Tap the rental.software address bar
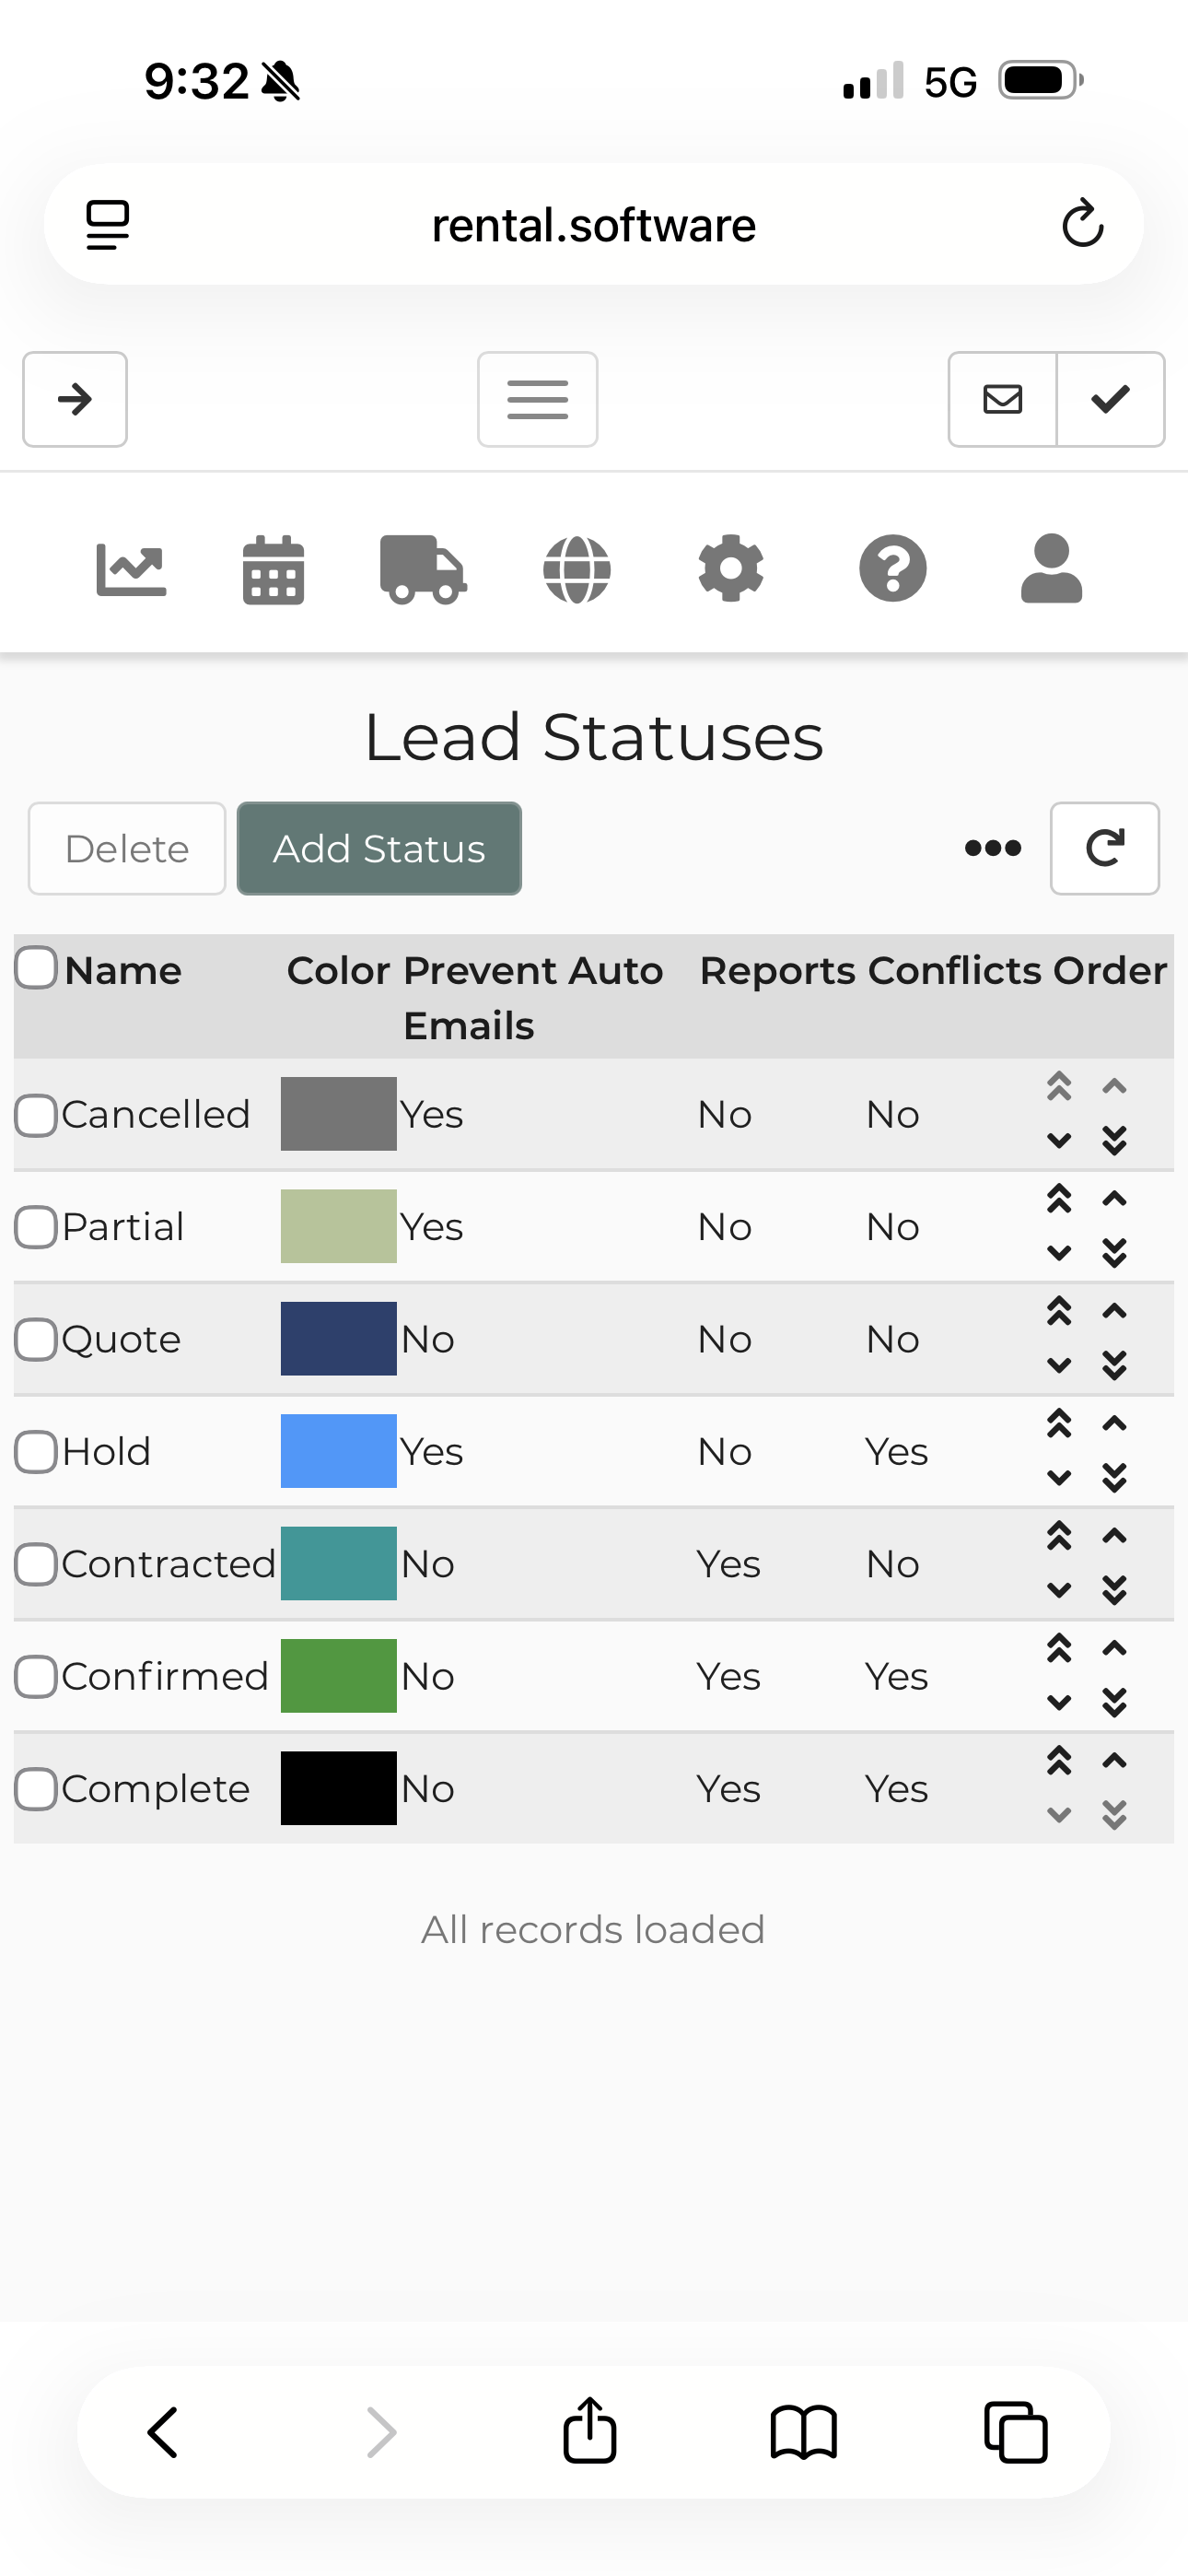The height and width of the screenshot is (2576, 1188). click(593, 225)
